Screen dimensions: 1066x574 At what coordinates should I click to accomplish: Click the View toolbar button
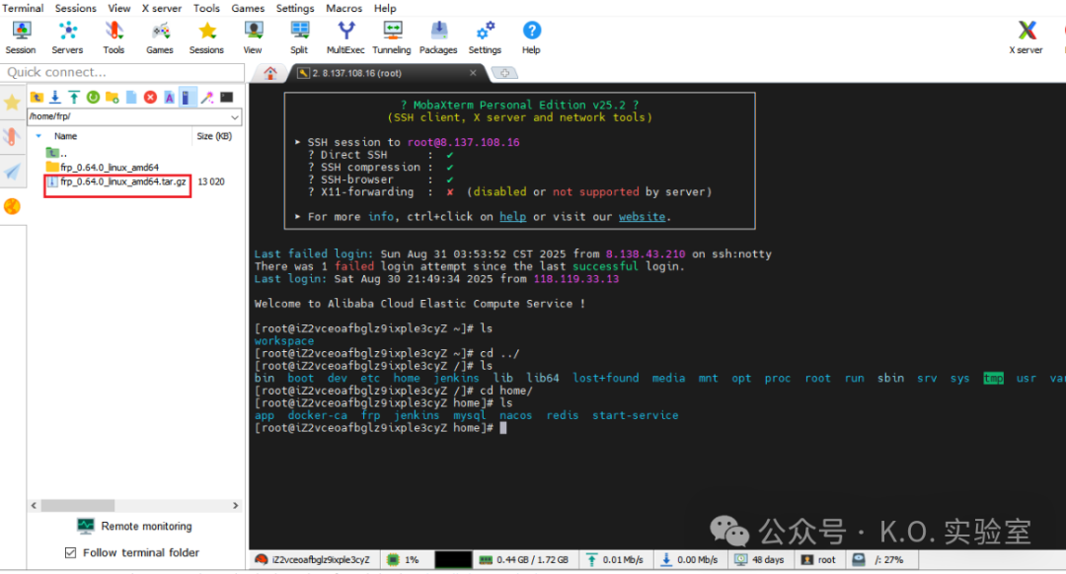point(253,37)
